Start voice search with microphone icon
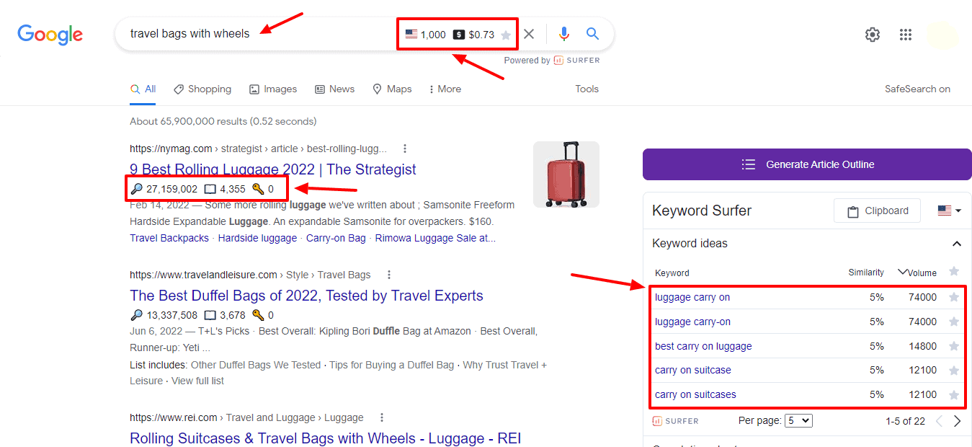The height and width of the screenshot is (447, 972). (564, 34)
